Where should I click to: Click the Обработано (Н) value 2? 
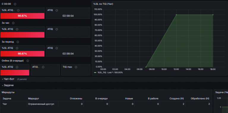209,104
